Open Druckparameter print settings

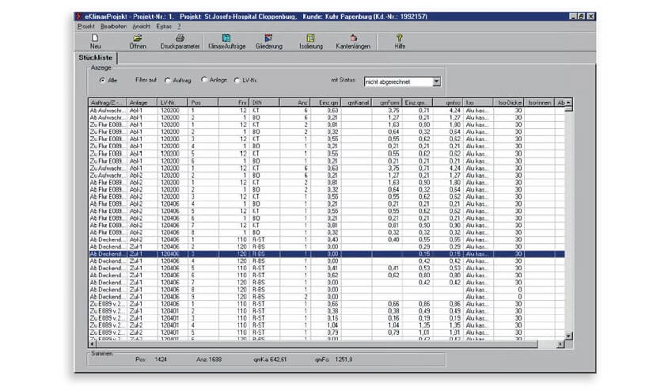(x=180, y=40)
